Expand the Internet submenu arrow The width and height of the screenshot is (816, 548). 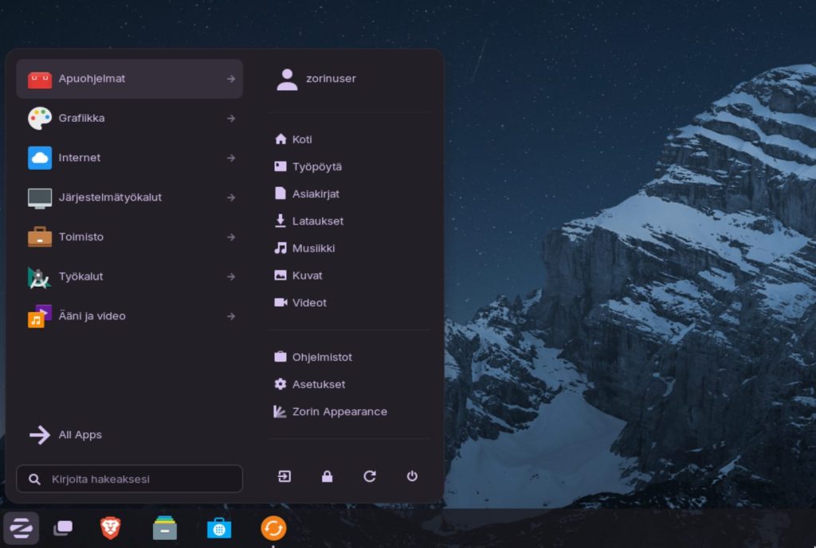click(231, 158)
